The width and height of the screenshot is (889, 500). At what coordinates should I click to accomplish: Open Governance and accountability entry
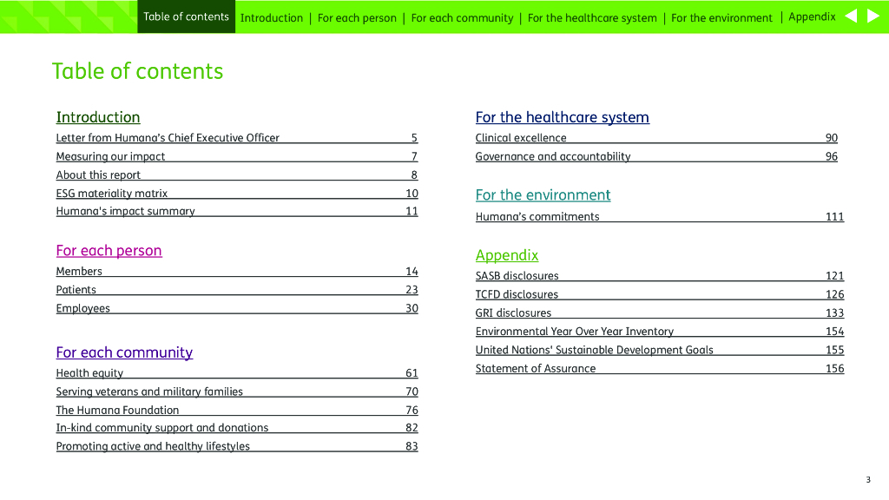(656, 156)
